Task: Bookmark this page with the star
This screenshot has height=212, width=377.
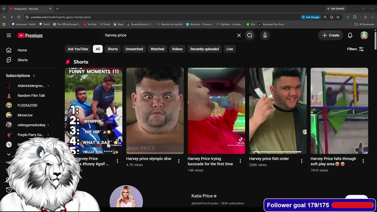Action: 338,17
